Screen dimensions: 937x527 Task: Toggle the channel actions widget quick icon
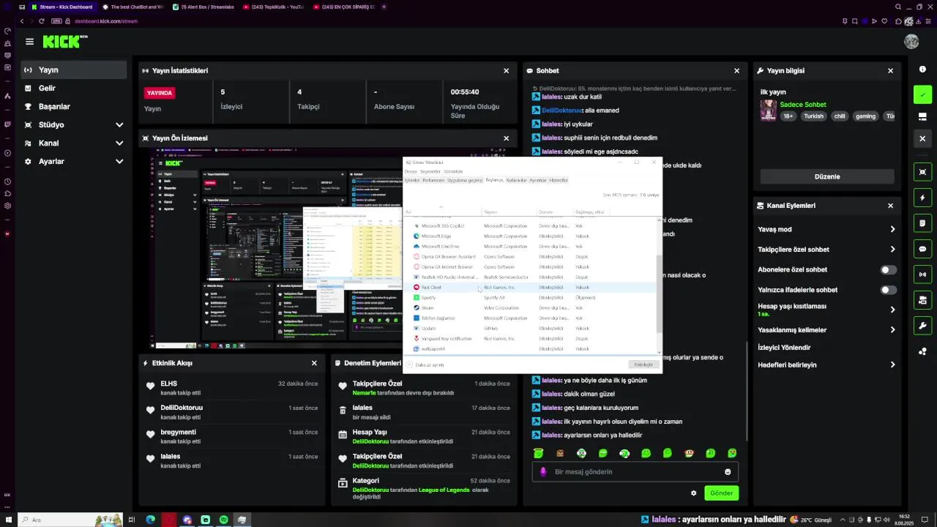point(922,300)
